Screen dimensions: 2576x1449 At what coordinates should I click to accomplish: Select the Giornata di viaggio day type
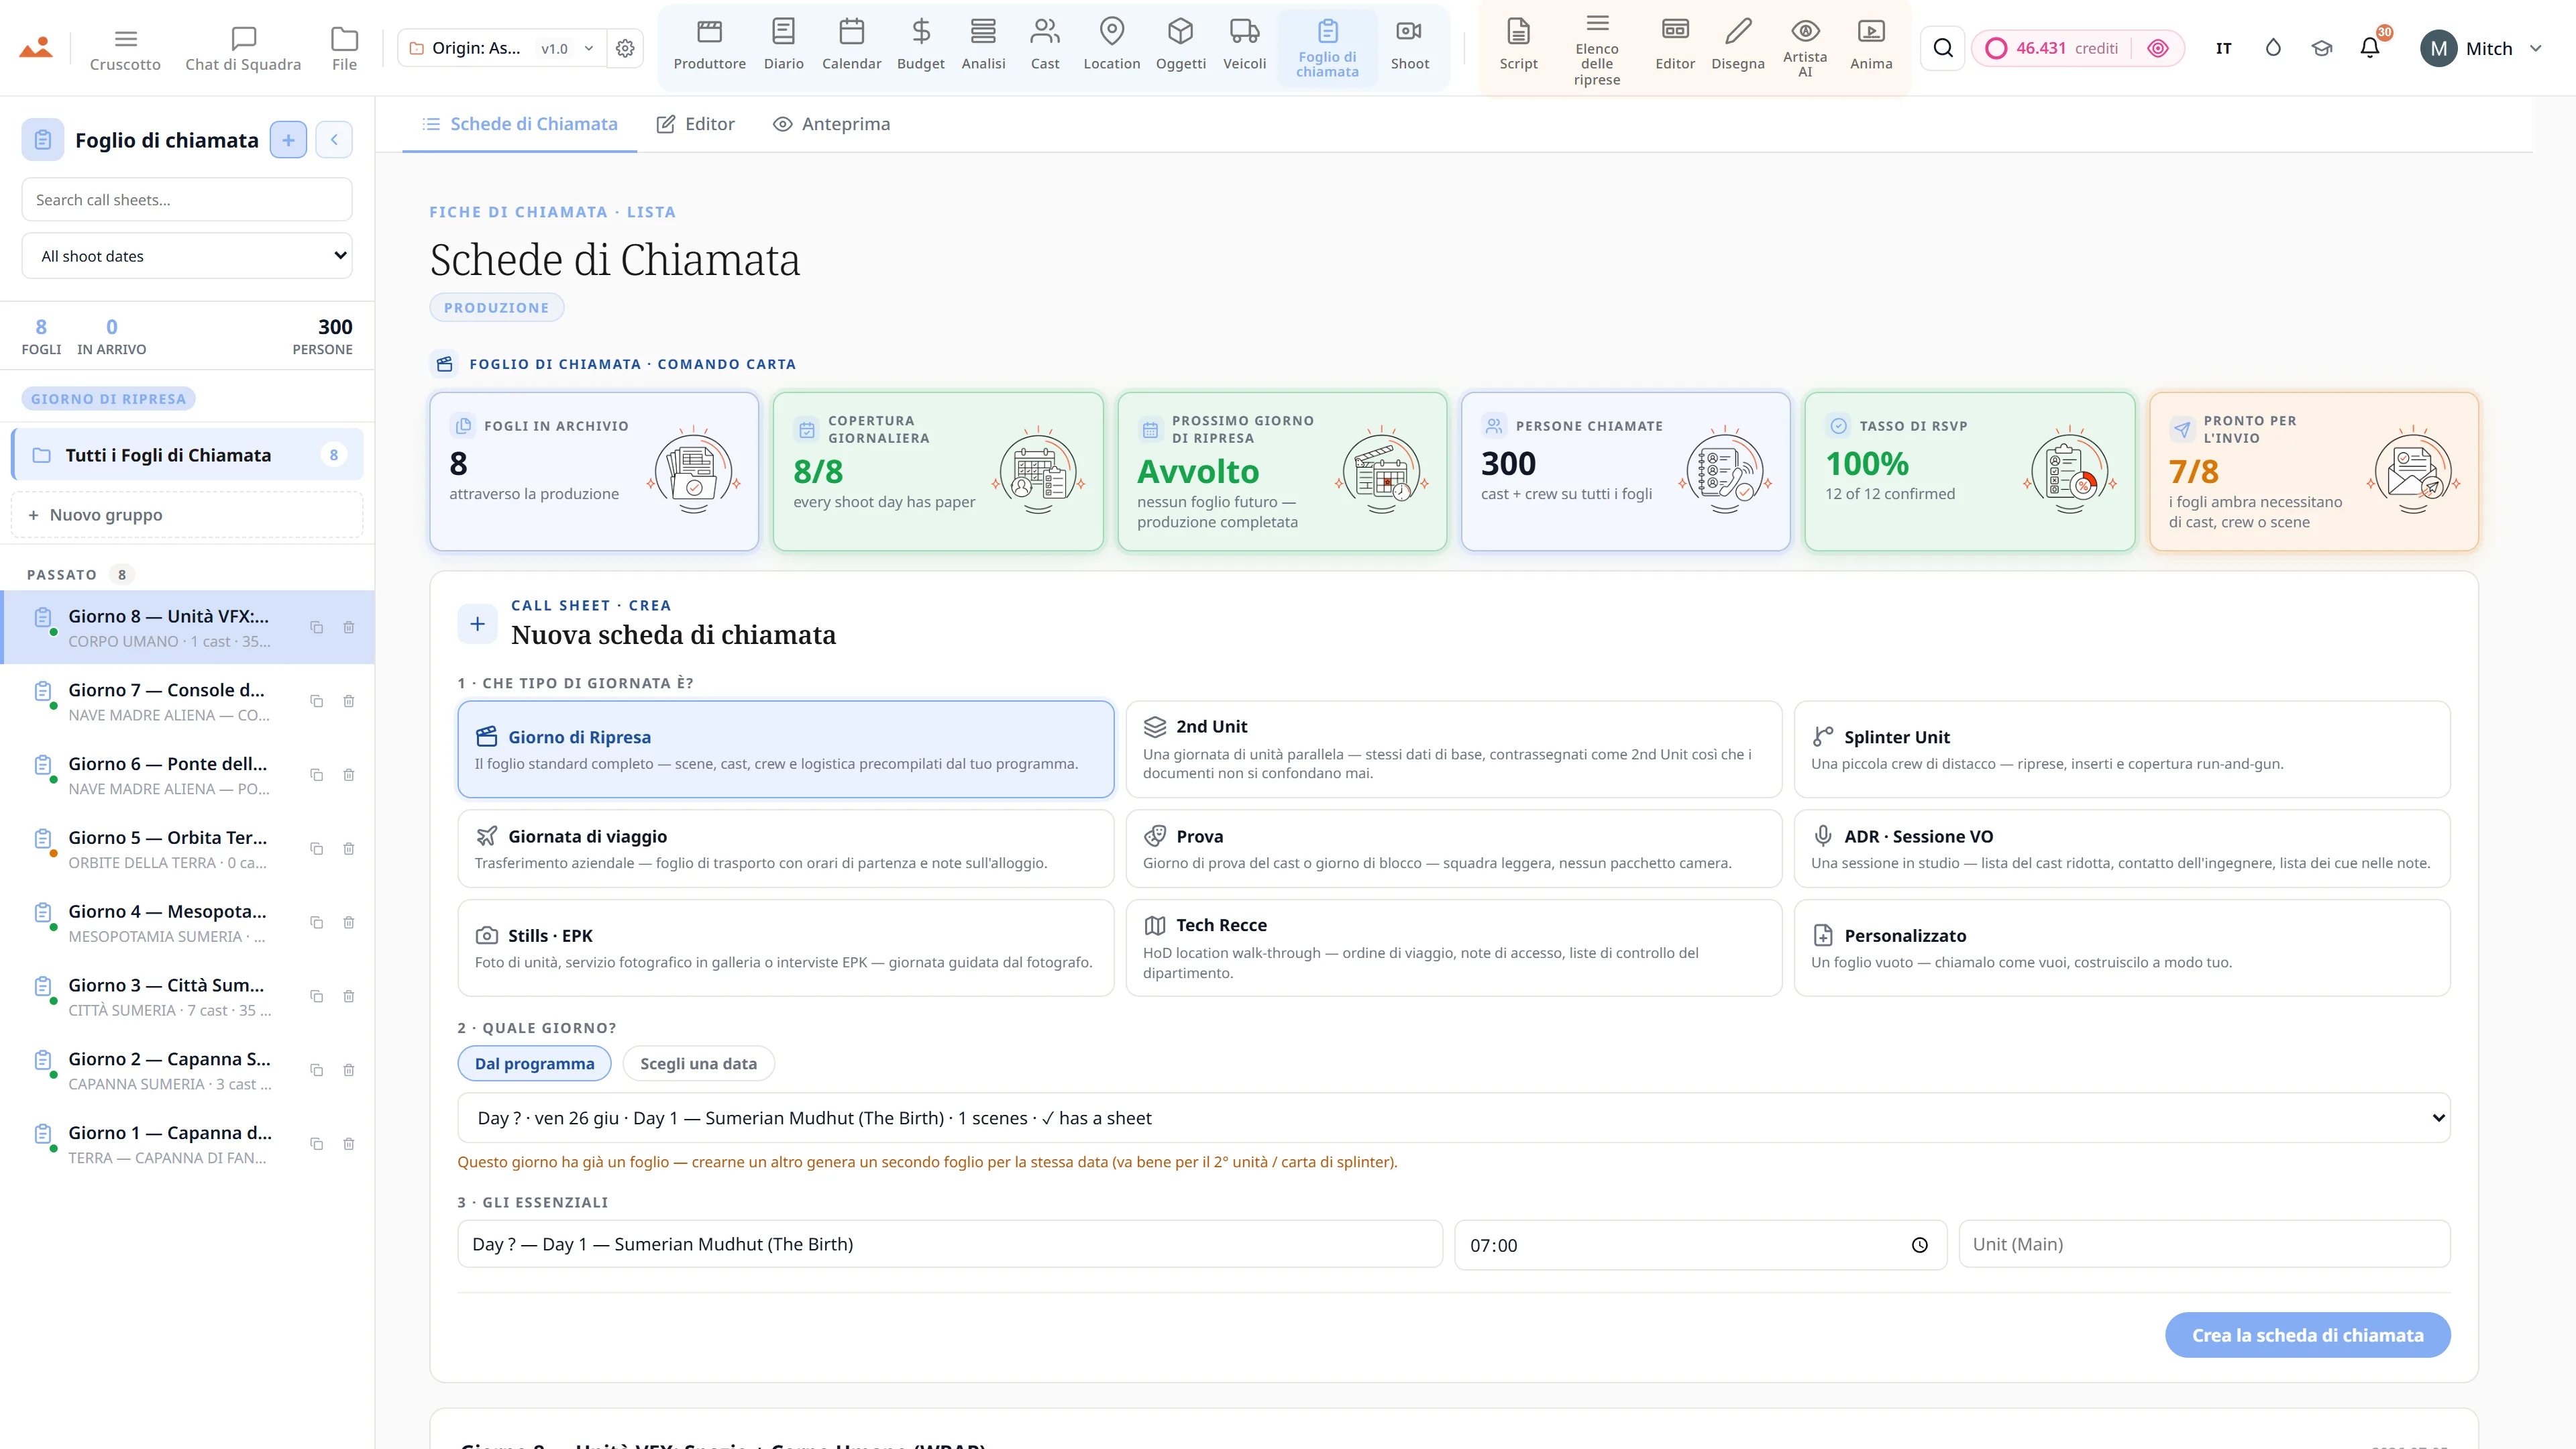(785, 848)
